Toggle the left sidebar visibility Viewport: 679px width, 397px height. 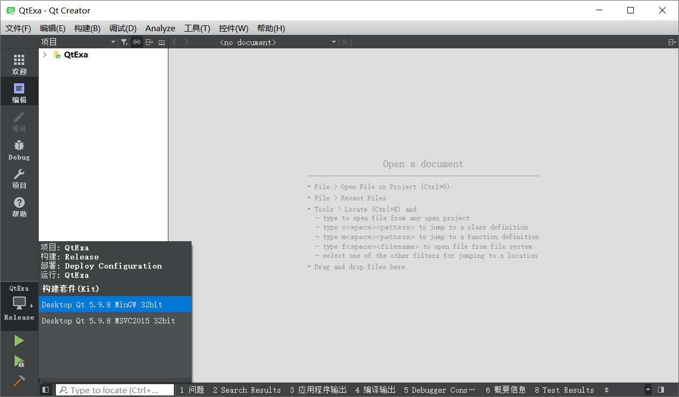(x=45, y=390)
